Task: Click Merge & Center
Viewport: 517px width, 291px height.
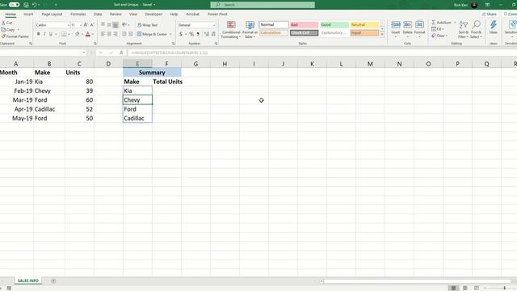Action: coord(152,34)
